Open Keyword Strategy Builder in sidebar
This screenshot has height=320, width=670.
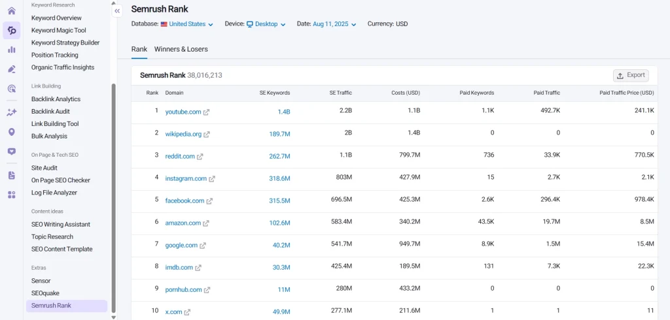[x=65, y=42]
